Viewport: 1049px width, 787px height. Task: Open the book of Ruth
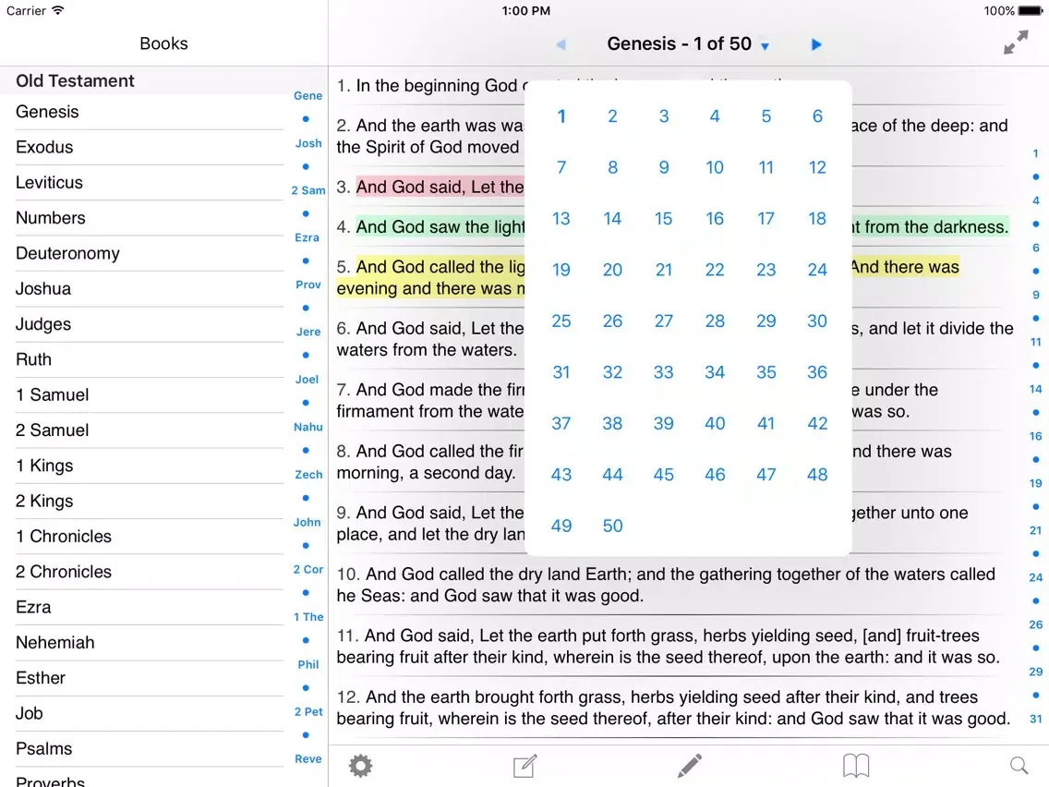tap(150, 359)
